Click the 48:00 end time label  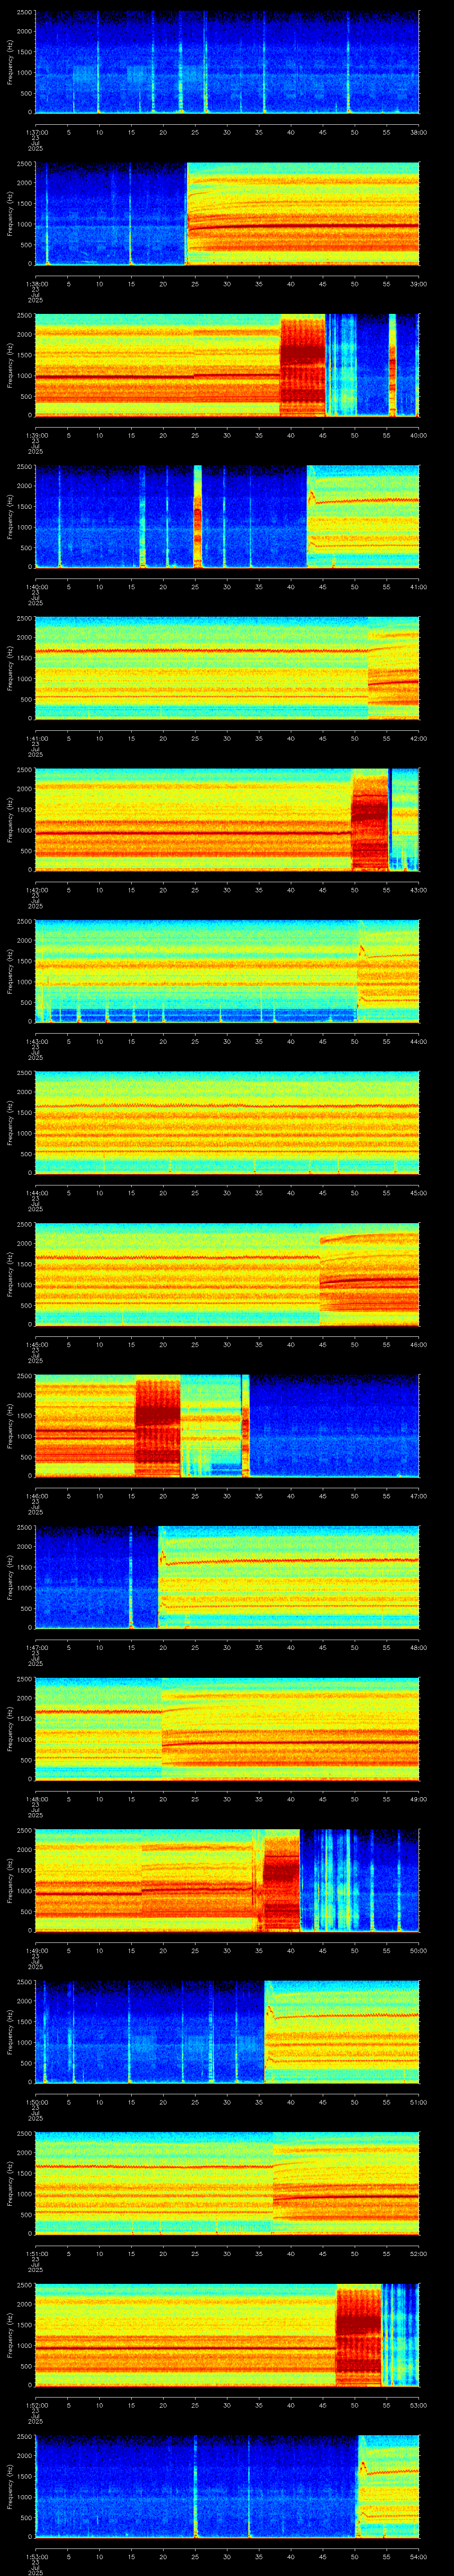(x=418, y=1647)
